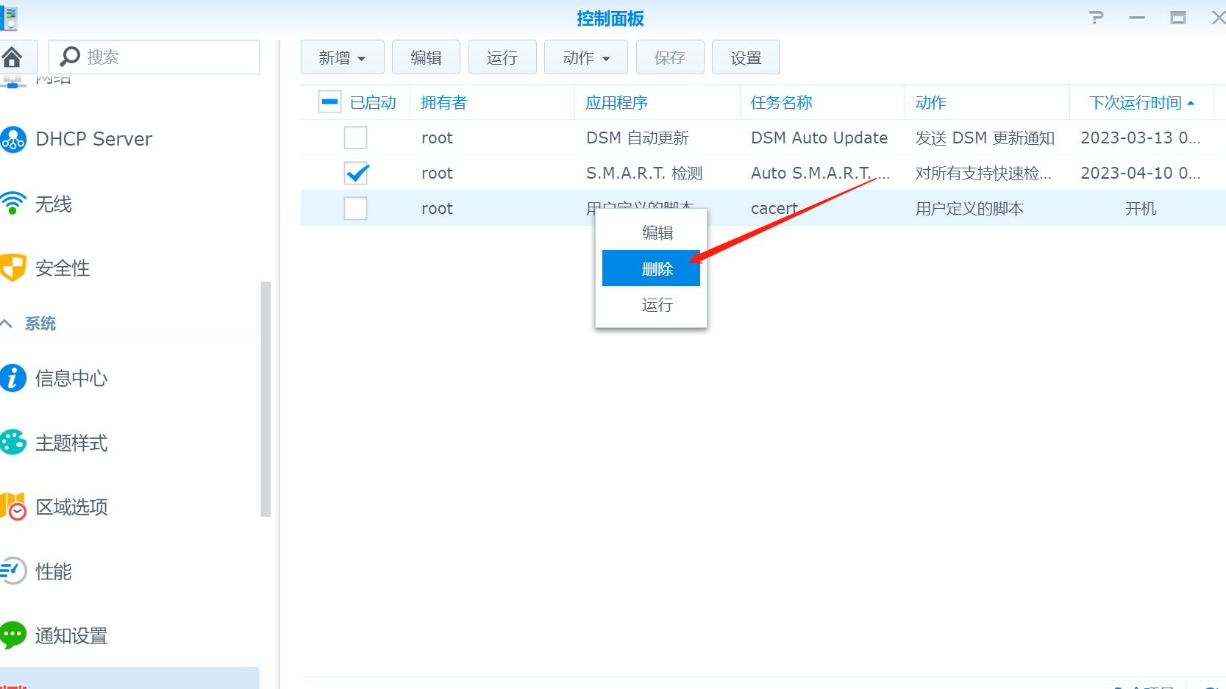Viewport: 1226px width, 689px height.
Task: Select 信息中心 sidebar item
Action: pyautogui.click(x=71, y=378)
